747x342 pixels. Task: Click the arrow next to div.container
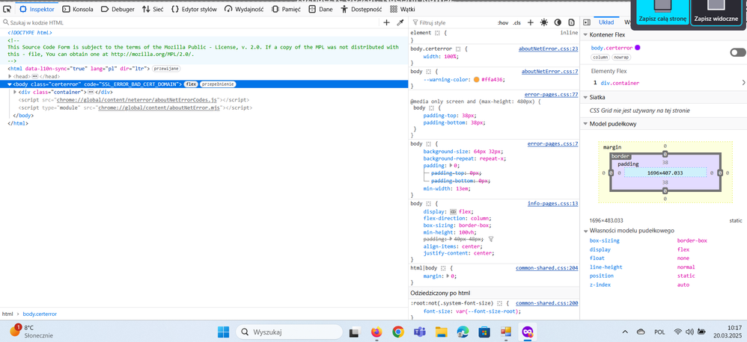[x=743, y=83]
